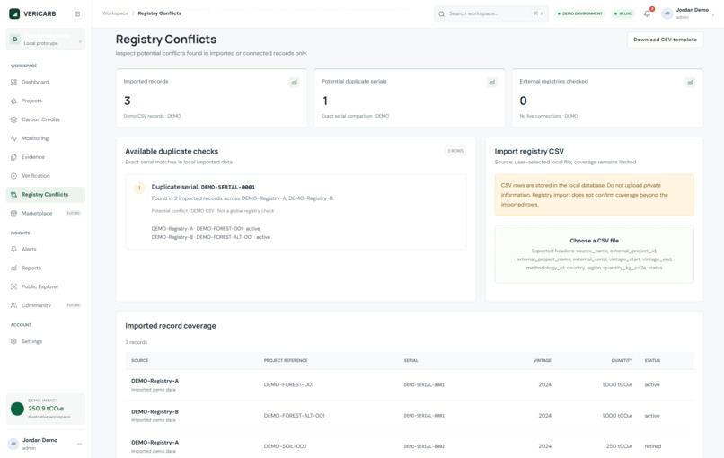Viewport: 724px width, 458px height.
Task: Go to Dashboard in the sidebar
Action: tap(46, 83)
